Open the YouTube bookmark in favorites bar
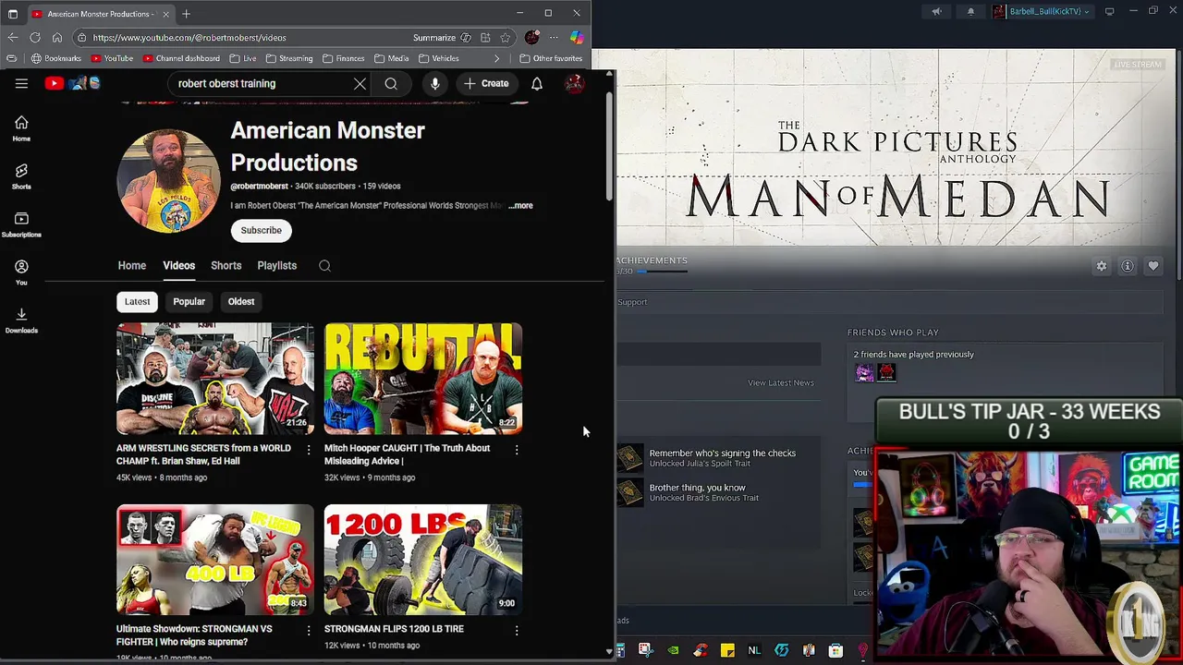 (112, 58)
